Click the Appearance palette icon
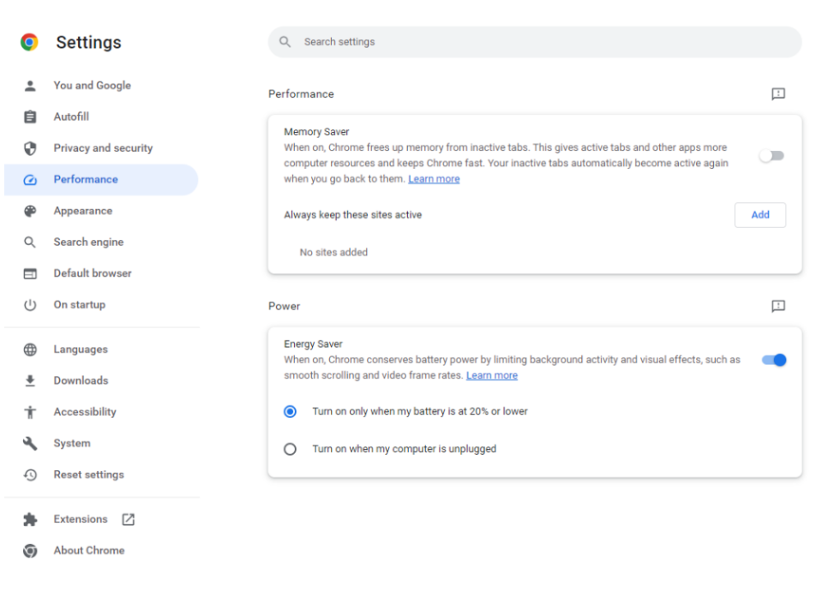Image resolution: width=840 pixels, height=592 pixels. 30,211
